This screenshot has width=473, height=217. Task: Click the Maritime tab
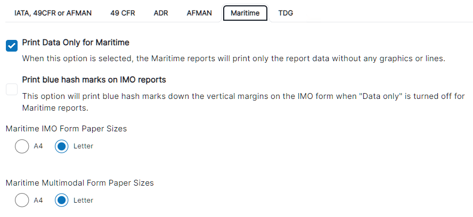click(245, 13)
